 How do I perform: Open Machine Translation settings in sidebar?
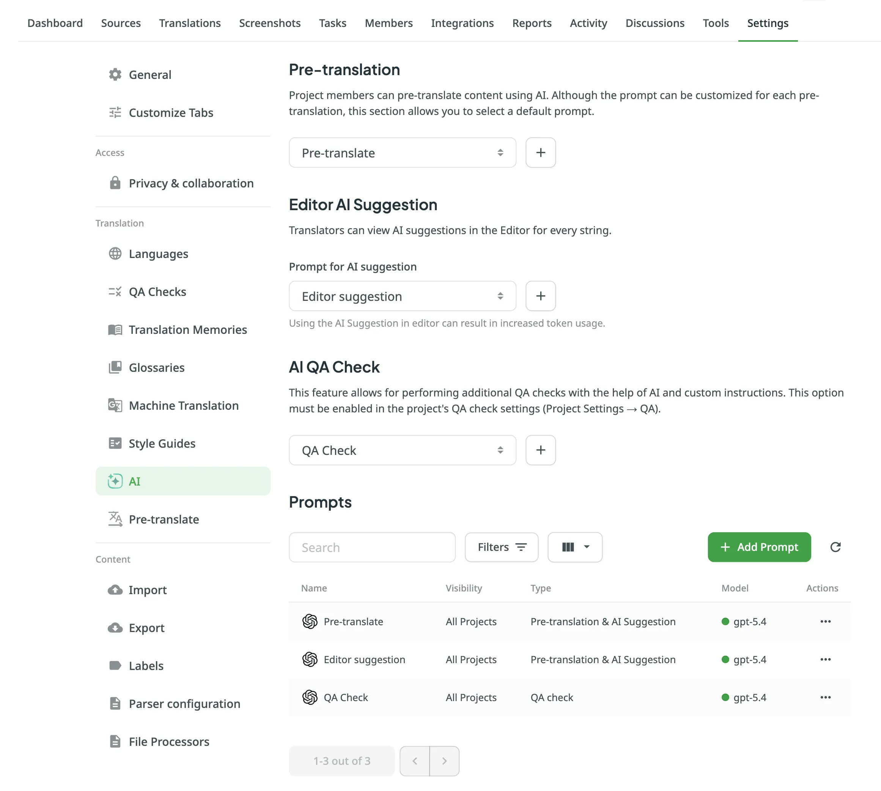point(183,406)
